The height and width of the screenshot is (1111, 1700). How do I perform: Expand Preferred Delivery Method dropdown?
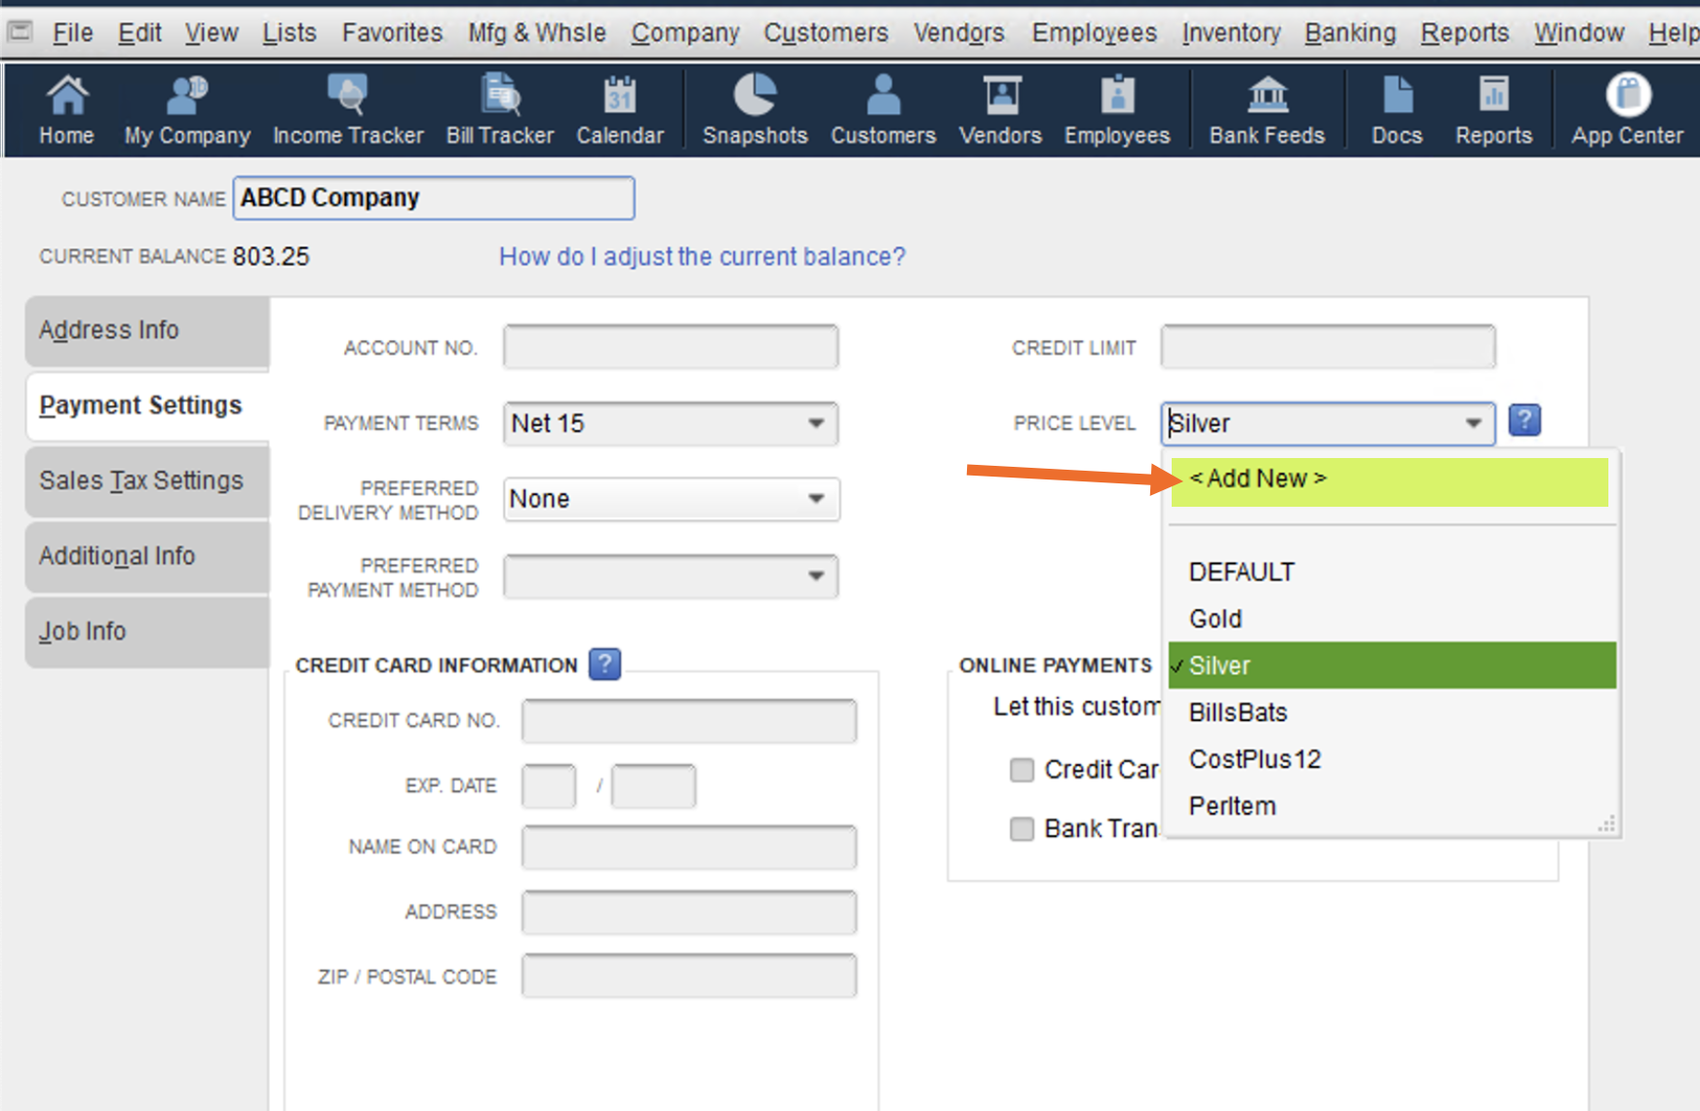click(816, 499)
